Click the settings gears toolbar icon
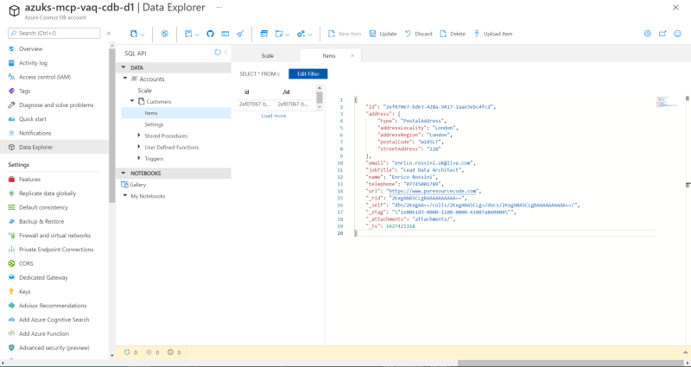 coord(301,34)
